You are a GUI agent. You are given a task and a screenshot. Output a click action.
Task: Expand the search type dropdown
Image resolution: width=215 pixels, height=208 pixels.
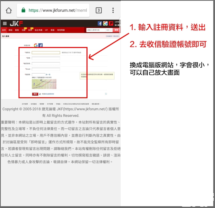pos(109,30)
